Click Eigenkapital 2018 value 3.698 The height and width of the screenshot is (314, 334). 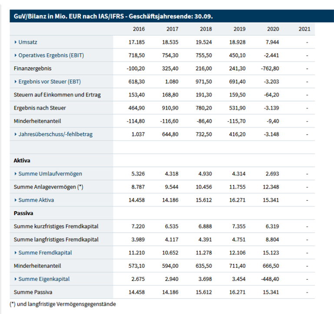click(205, 279)
